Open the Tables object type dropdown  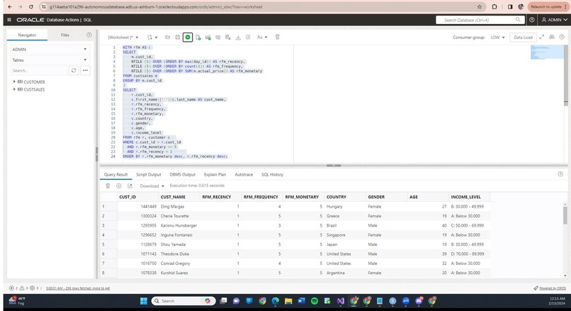coord(50,60)
